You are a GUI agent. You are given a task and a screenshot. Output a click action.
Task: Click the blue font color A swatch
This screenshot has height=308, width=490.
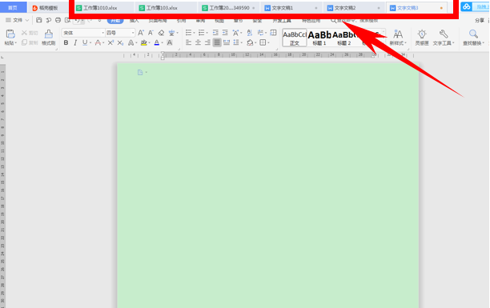point(157,42)
